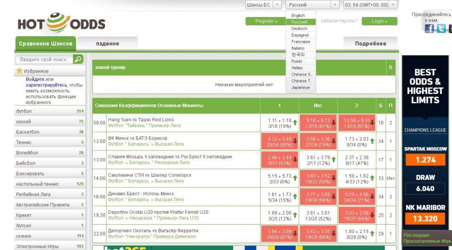Screen dimensions: 452x250
Task: Open the Facebook social icon
Action: point(429,29)
